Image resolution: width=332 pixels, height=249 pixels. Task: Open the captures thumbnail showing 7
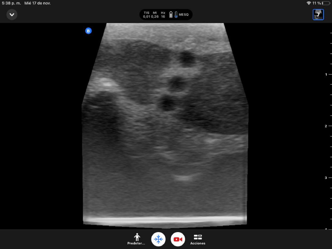[318, 15]
